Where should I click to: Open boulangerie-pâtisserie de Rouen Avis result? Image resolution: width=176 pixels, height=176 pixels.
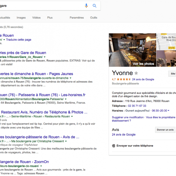[x=40, y=137]
